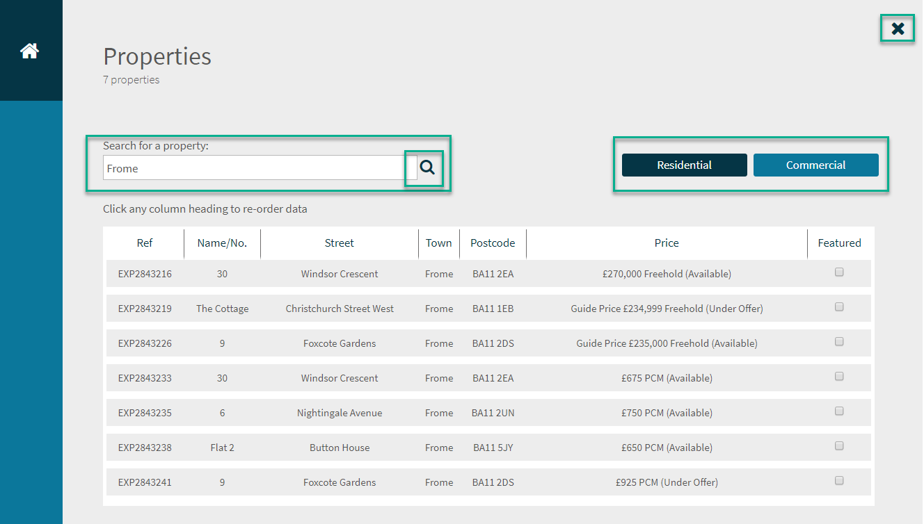
Task: Click the £270,000 Freehold (Available) price
Action: tap(667, 274)
